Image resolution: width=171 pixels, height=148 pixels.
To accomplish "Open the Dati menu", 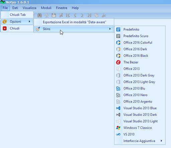I will 15,8.
